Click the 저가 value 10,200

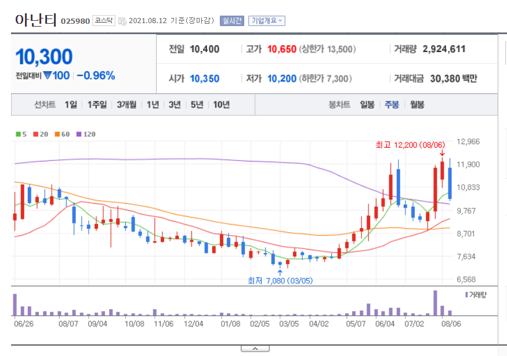pyautogui.click(x=282, y=78)
